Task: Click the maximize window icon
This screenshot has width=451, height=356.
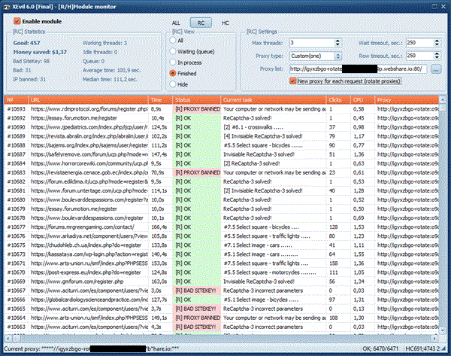Action: pos(434,6)
